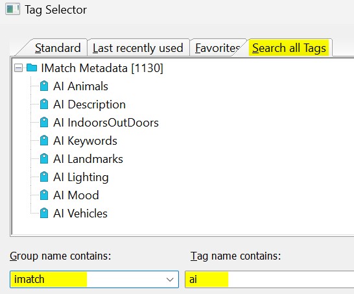Click the IMatch Metadata folder icon
This screenshot has height=294, width=354.
(x=32, y=67)
